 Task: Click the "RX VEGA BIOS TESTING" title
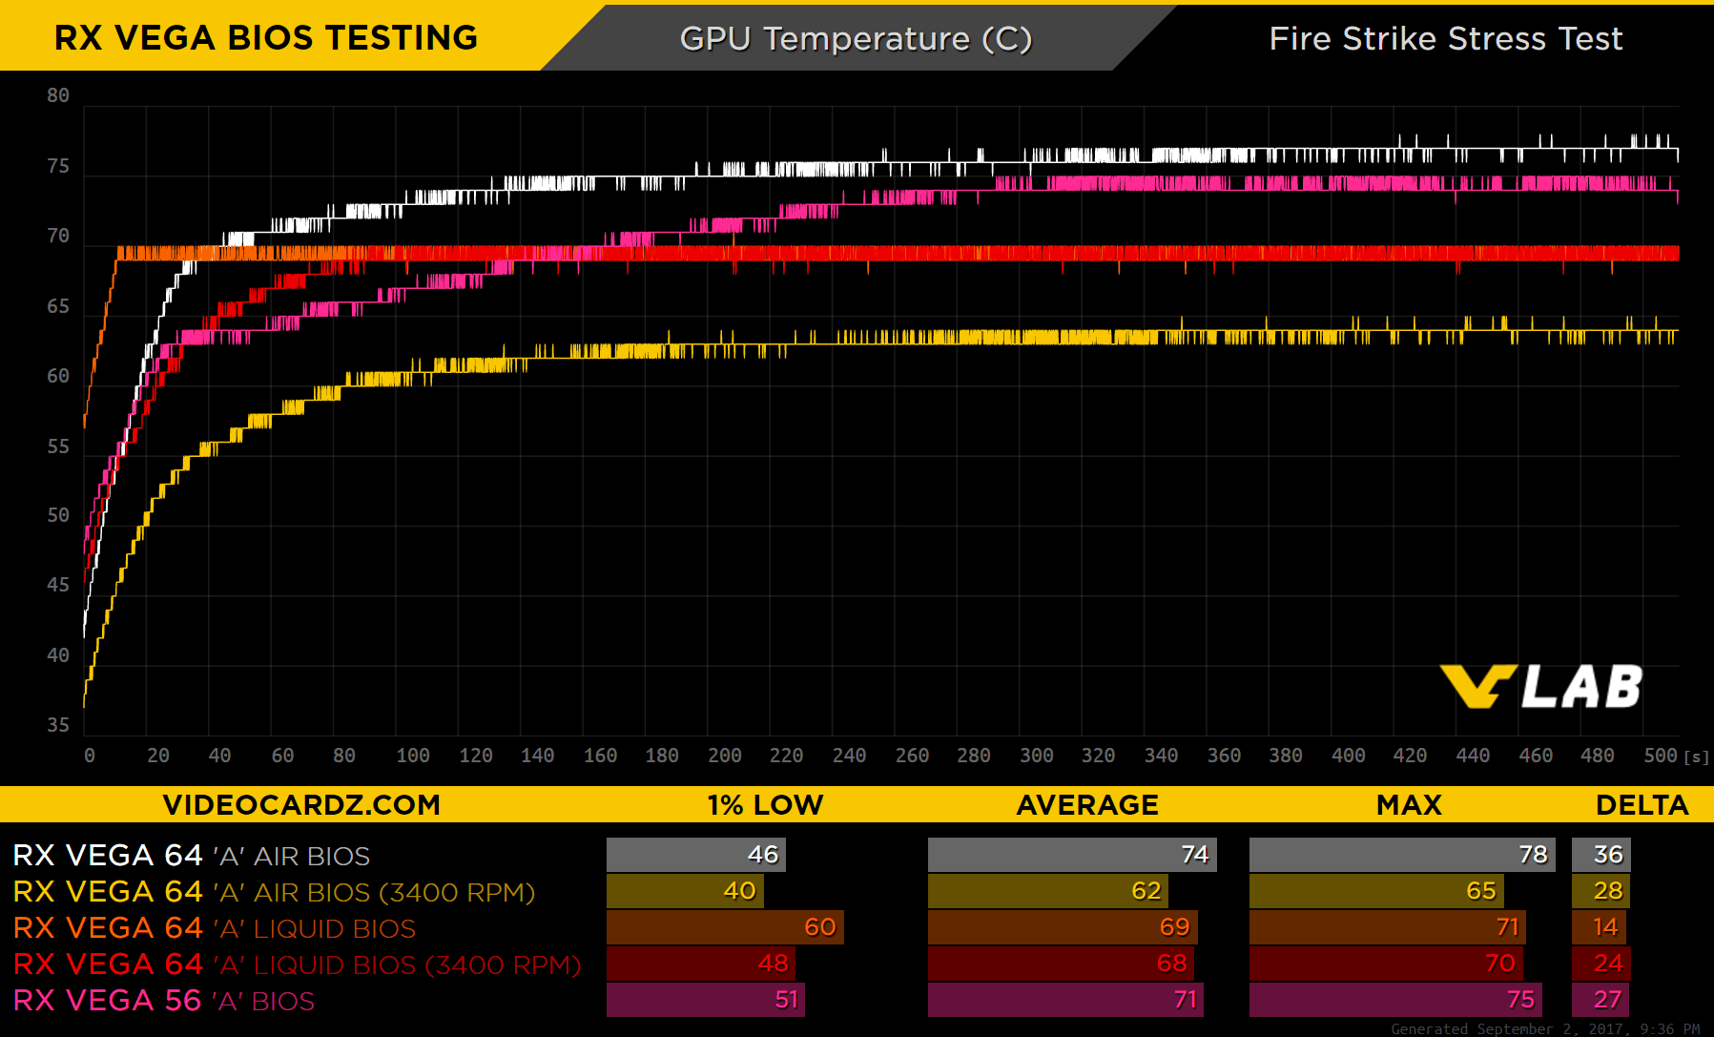tap(266, 38)
